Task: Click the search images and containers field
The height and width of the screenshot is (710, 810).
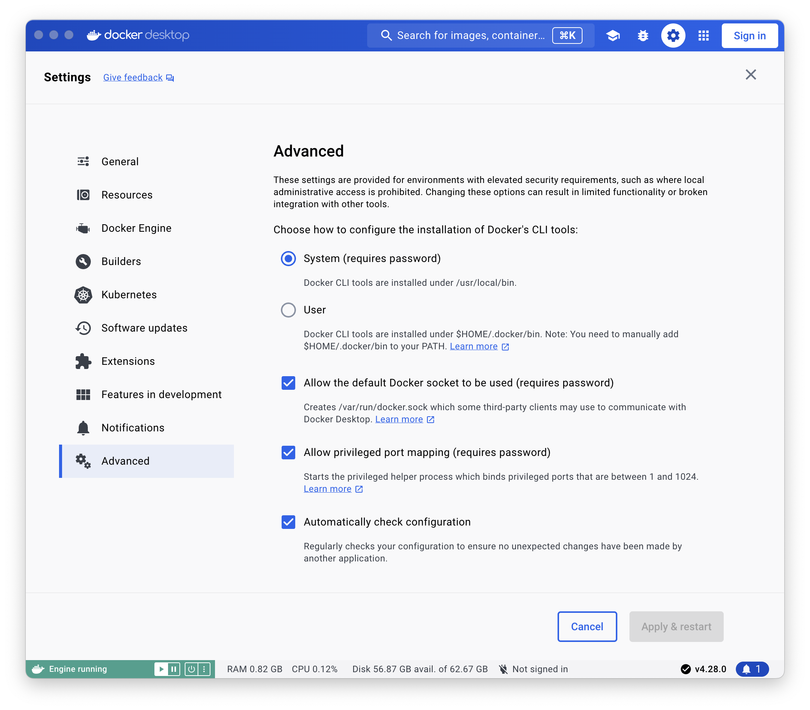Action: tap(480, 35)
